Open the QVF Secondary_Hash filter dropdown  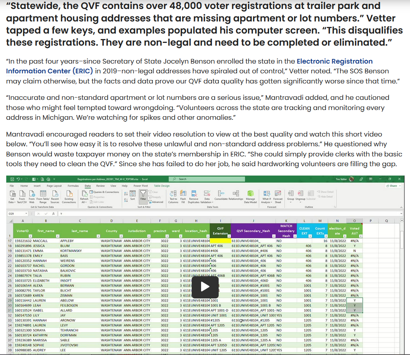(x=274, y=236)
